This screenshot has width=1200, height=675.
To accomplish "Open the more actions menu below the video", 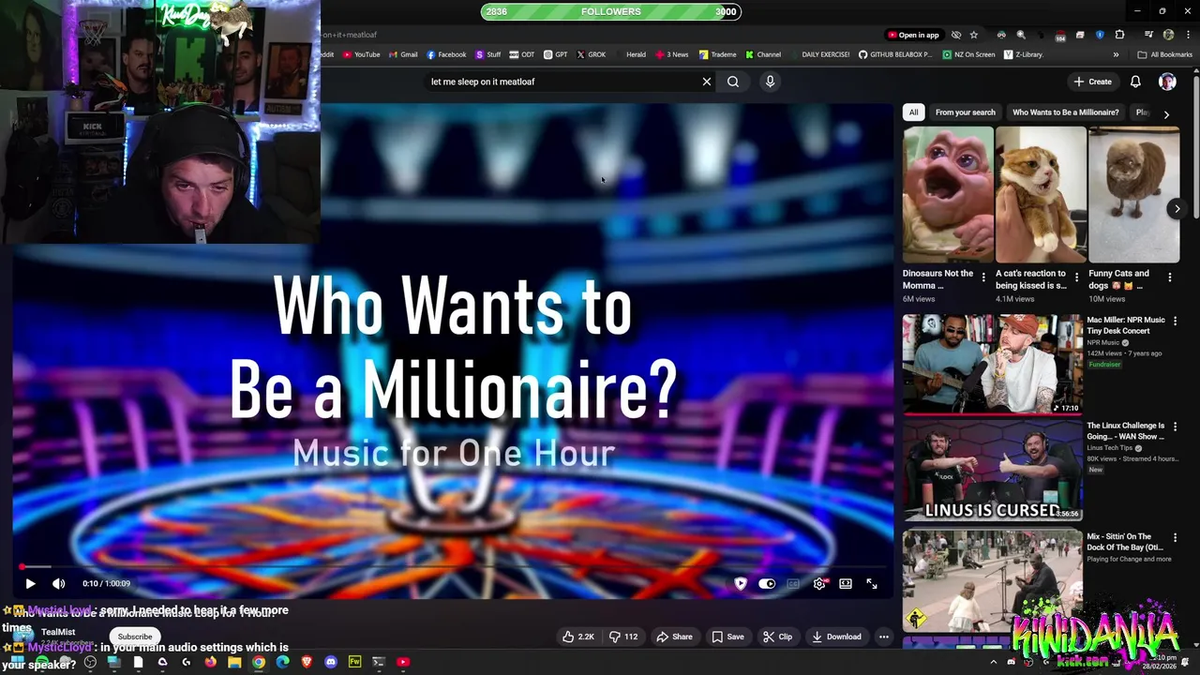I will [883, 637].
